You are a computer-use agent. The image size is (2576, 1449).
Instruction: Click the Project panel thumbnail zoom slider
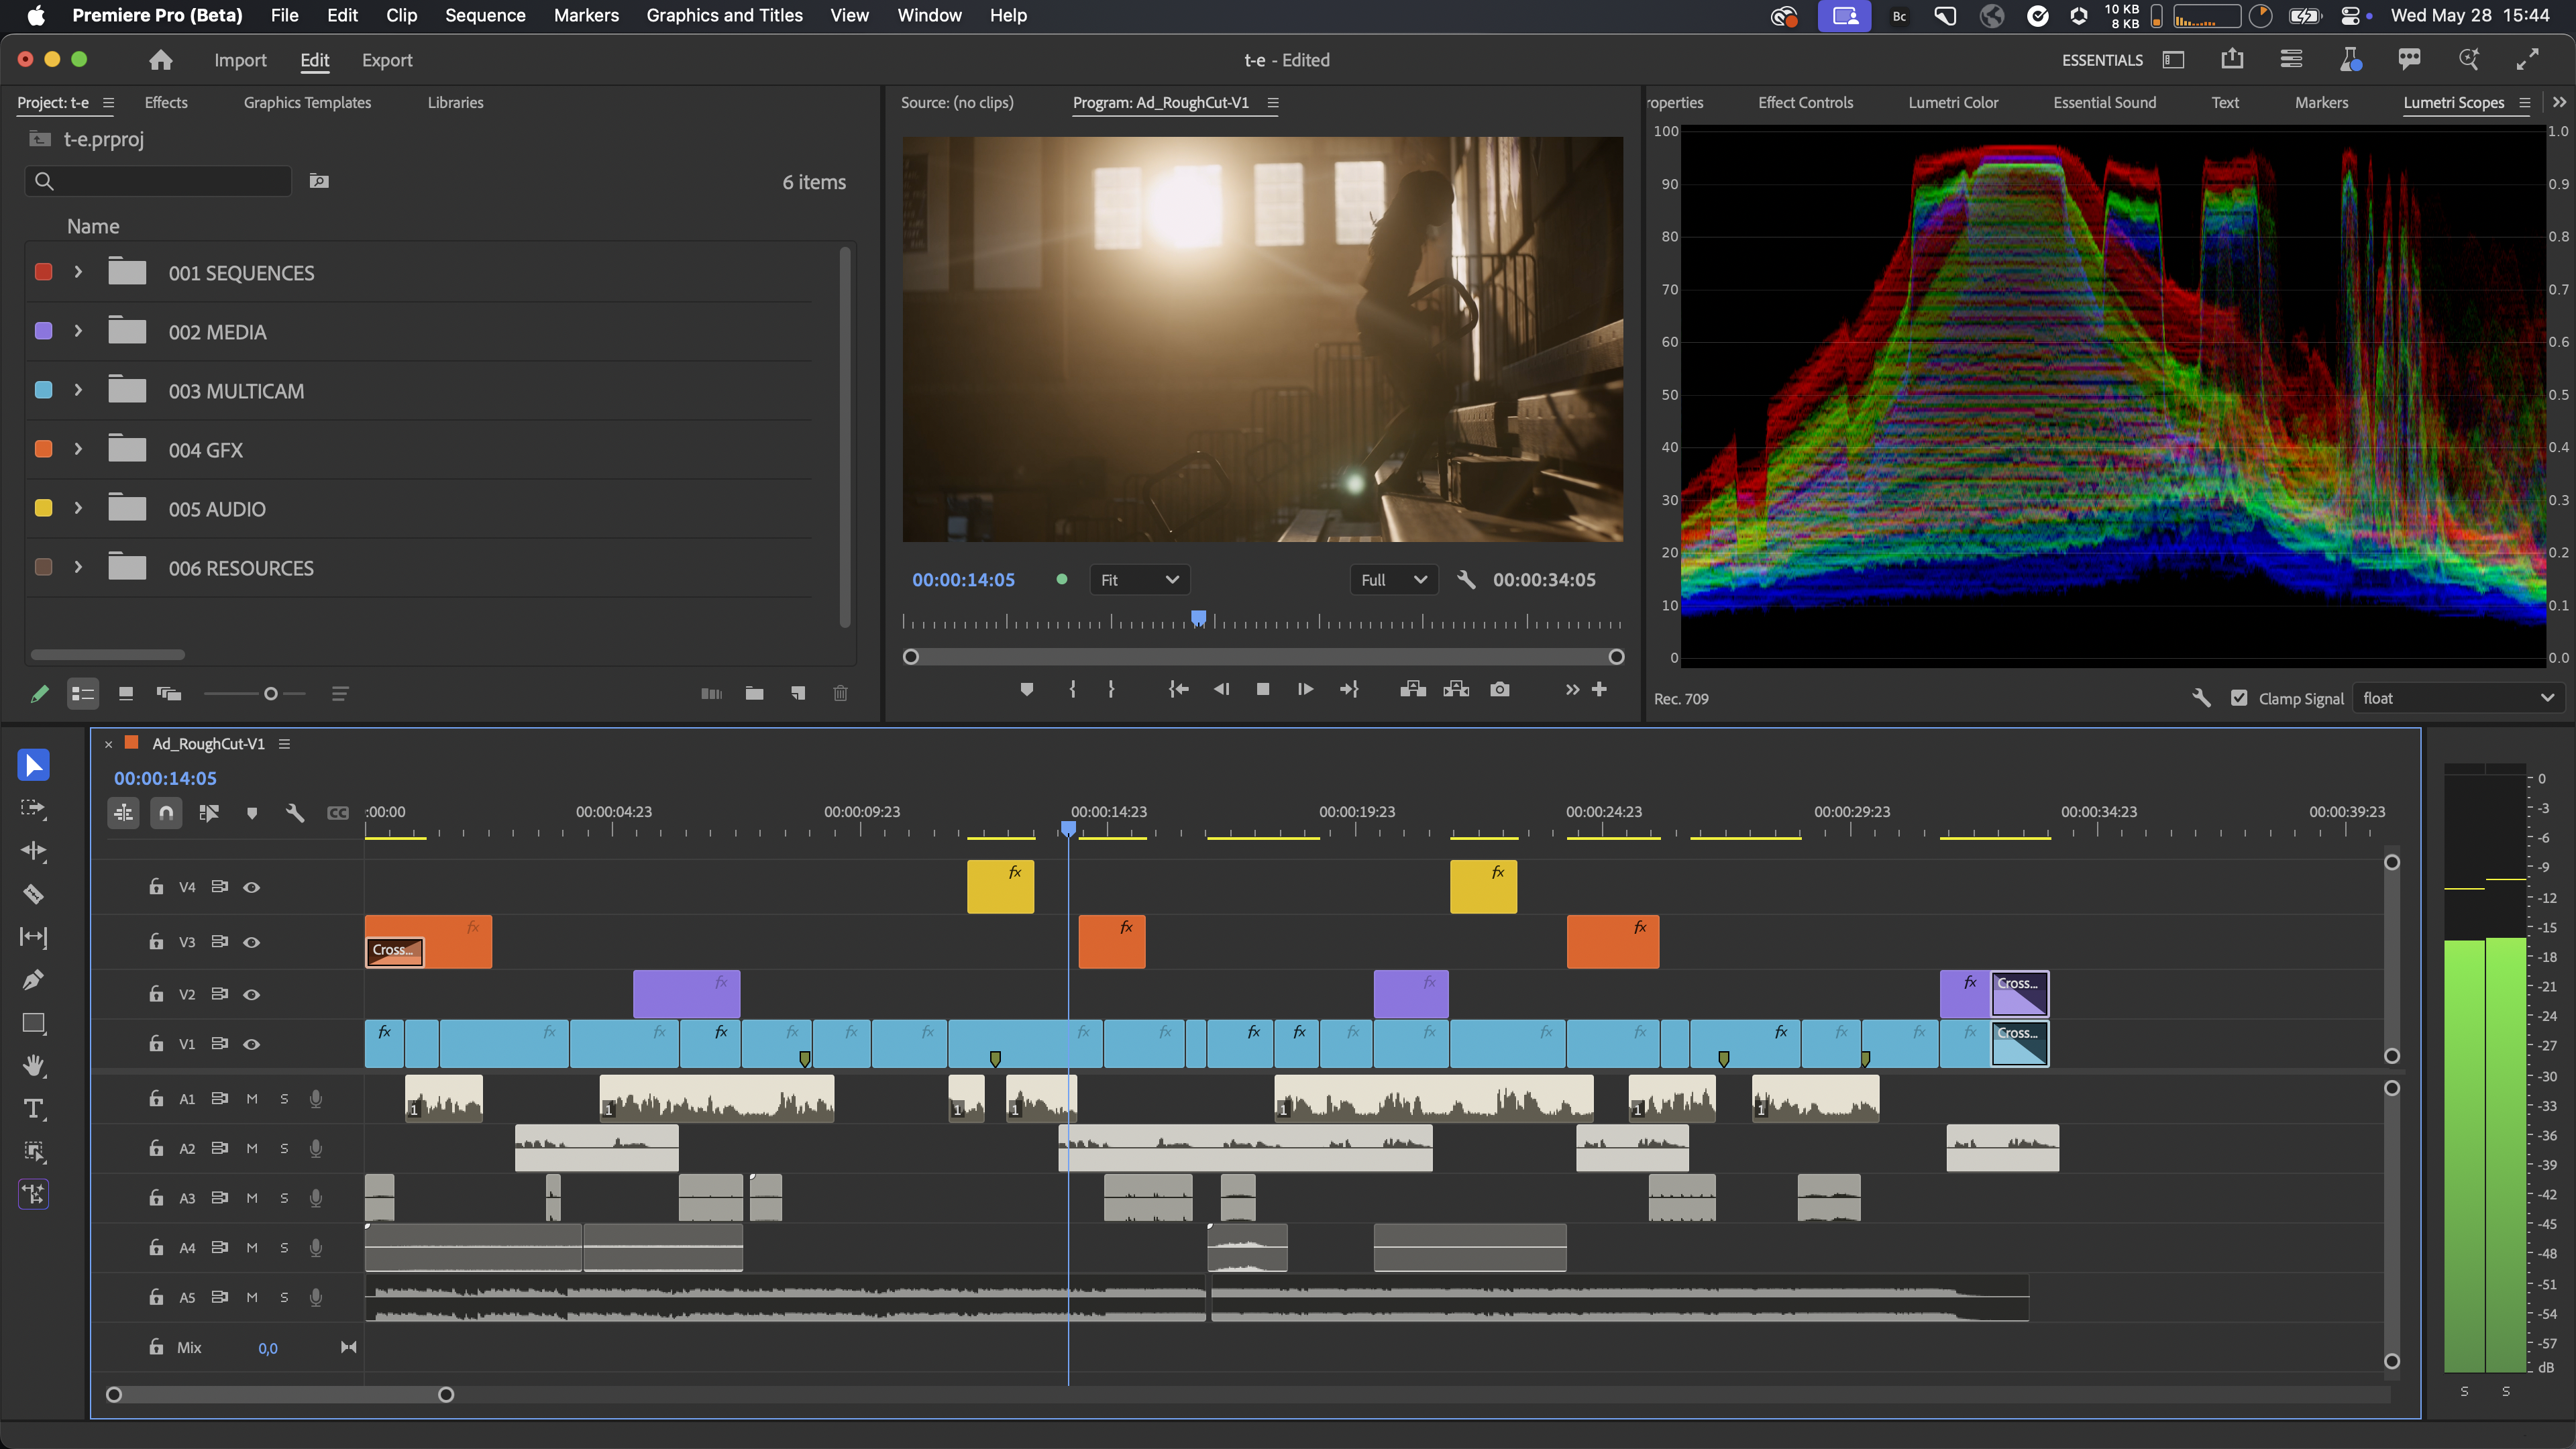[254, 693]
